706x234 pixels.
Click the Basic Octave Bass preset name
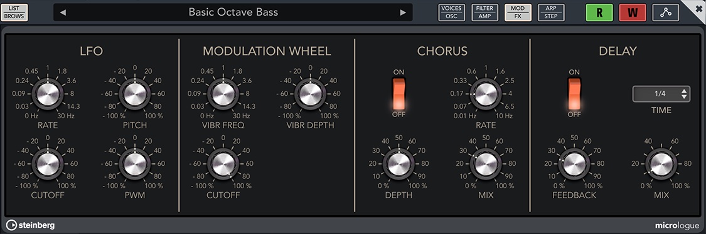coord(233,12)
